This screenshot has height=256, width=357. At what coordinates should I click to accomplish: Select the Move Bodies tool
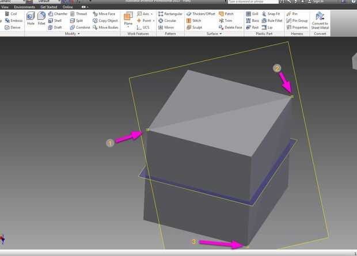click(105, 28)
